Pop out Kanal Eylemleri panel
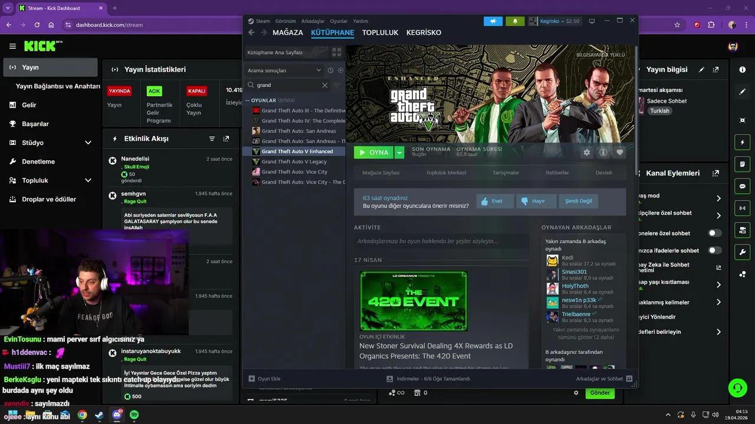This screenshot has width=755, height=424. 715,173
